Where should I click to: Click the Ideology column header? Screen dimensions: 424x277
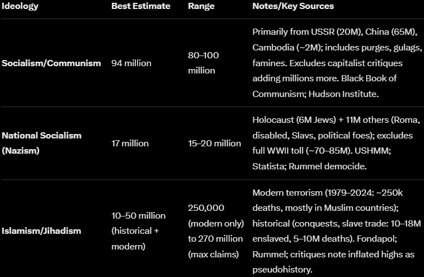pyautogui.click(x=19, y=6)
